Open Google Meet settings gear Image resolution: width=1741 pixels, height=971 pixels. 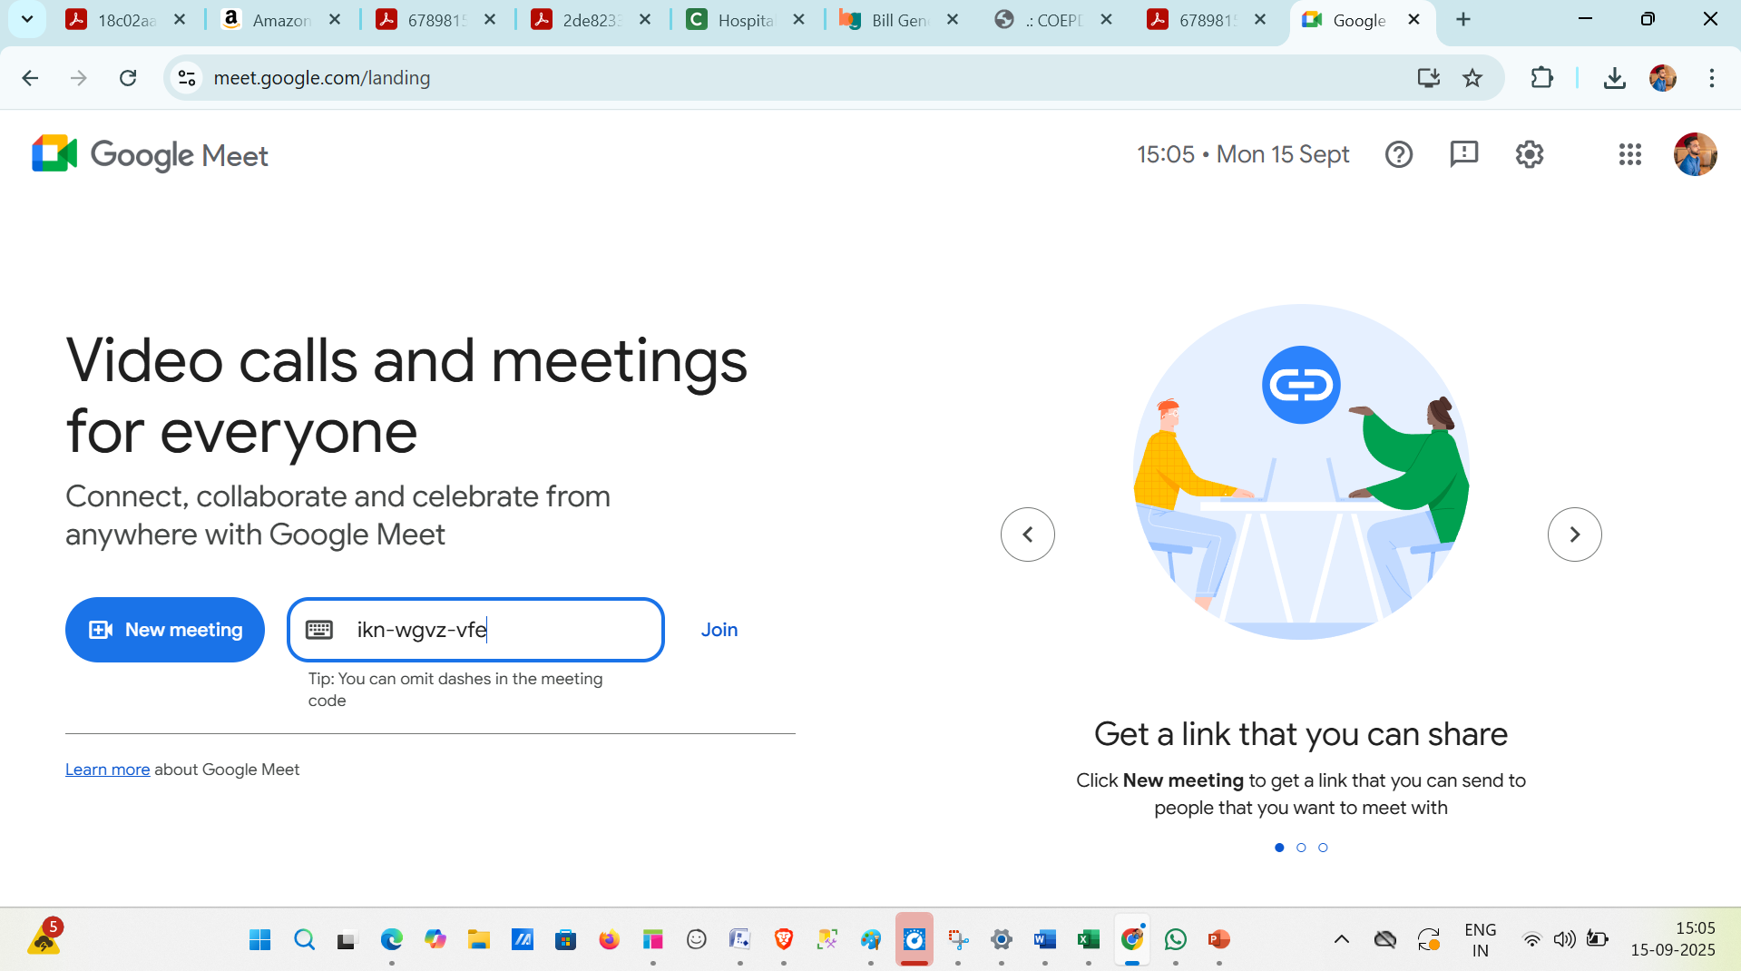(x=1529, y=154)
